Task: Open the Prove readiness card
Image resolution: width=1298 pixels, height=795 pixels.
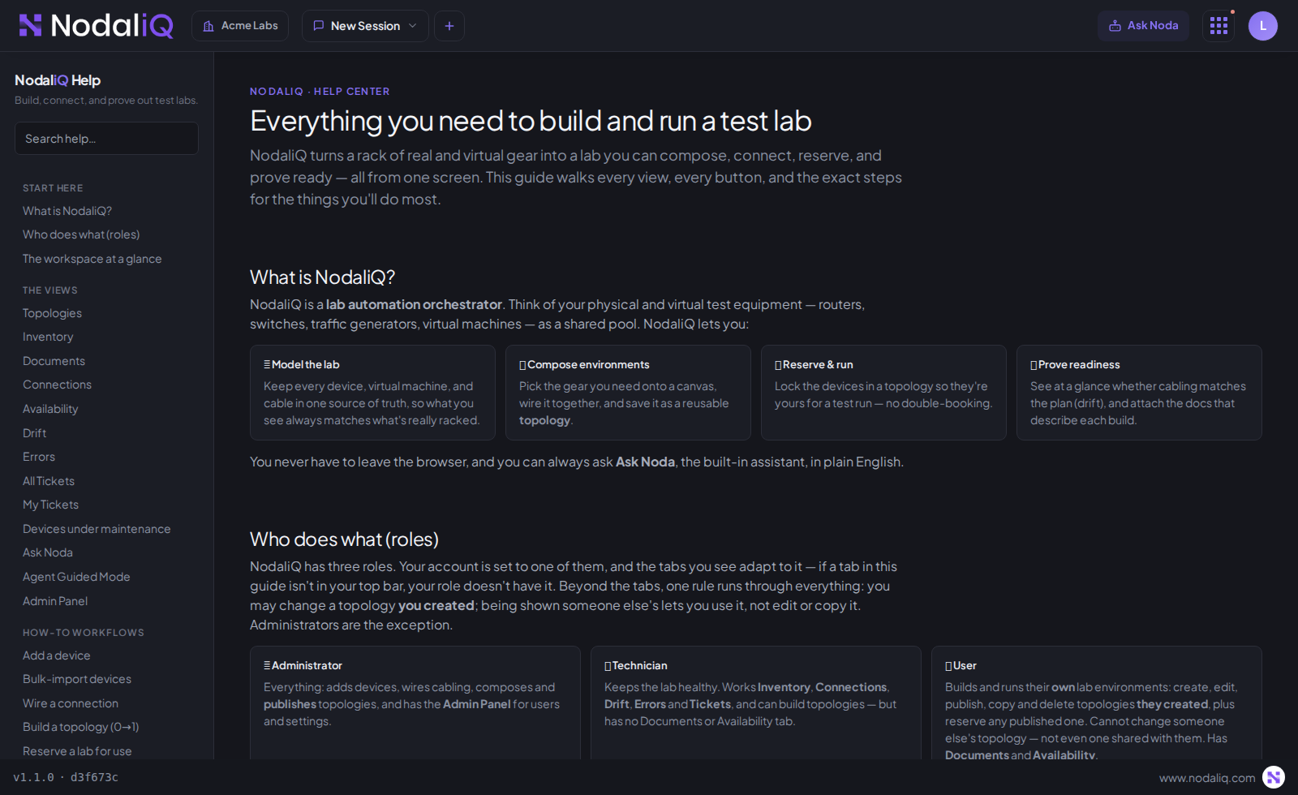Action: point(1139,393)
